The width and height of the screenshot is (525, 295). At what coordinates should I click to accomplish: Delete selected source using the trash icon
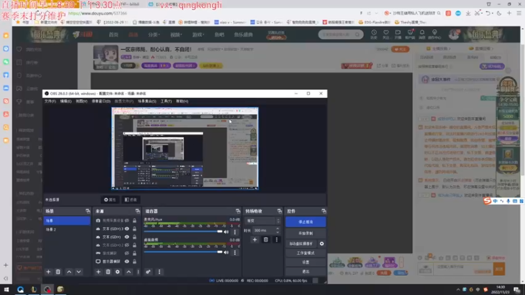108,272
